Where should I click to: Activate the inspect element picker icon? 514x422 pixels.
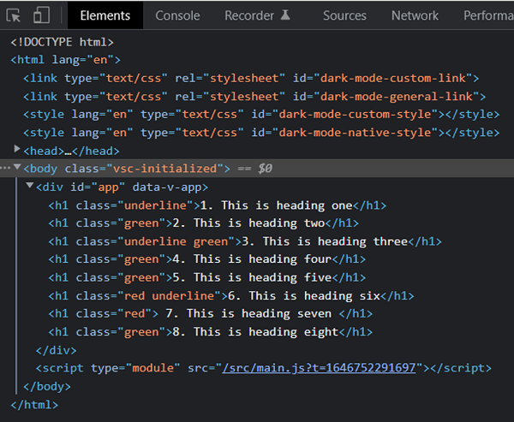pyautogui.click(x=14, y=15)
